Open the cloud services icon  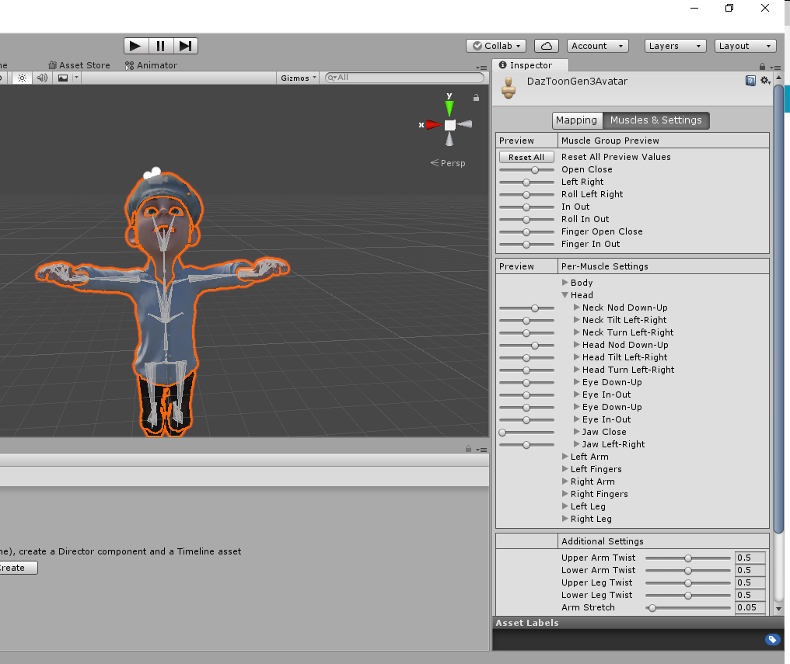tap(547, 46)
